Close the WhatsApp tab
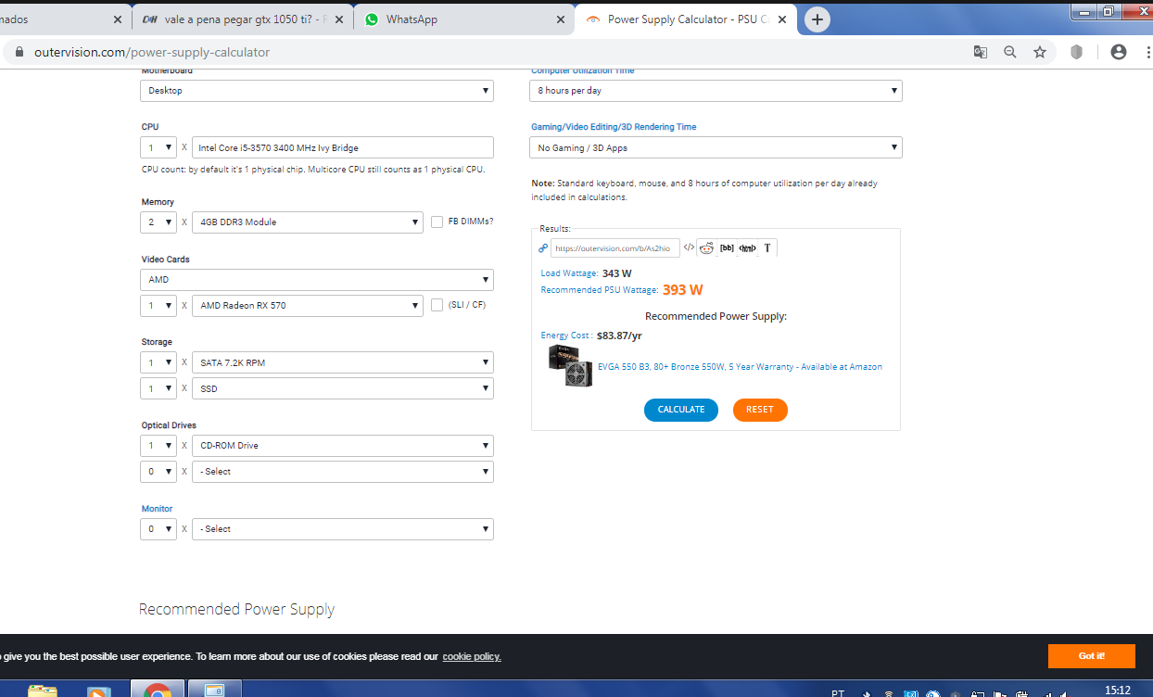Screen dimensions: 1153x697 pyautogui.click(x=561, y=19)
